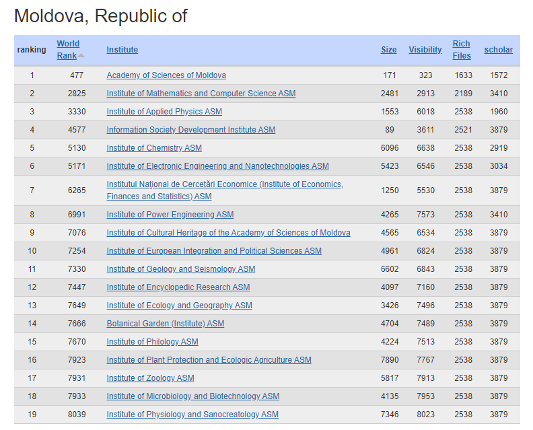533x430 pixels.
Task: Select visibility value 6018
Action: click(x=425, y=112)
